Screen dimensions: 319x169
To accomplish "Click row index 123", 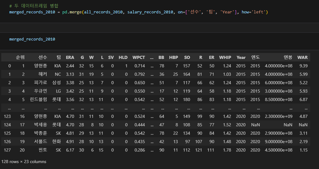I will click(x=7, y=116).
